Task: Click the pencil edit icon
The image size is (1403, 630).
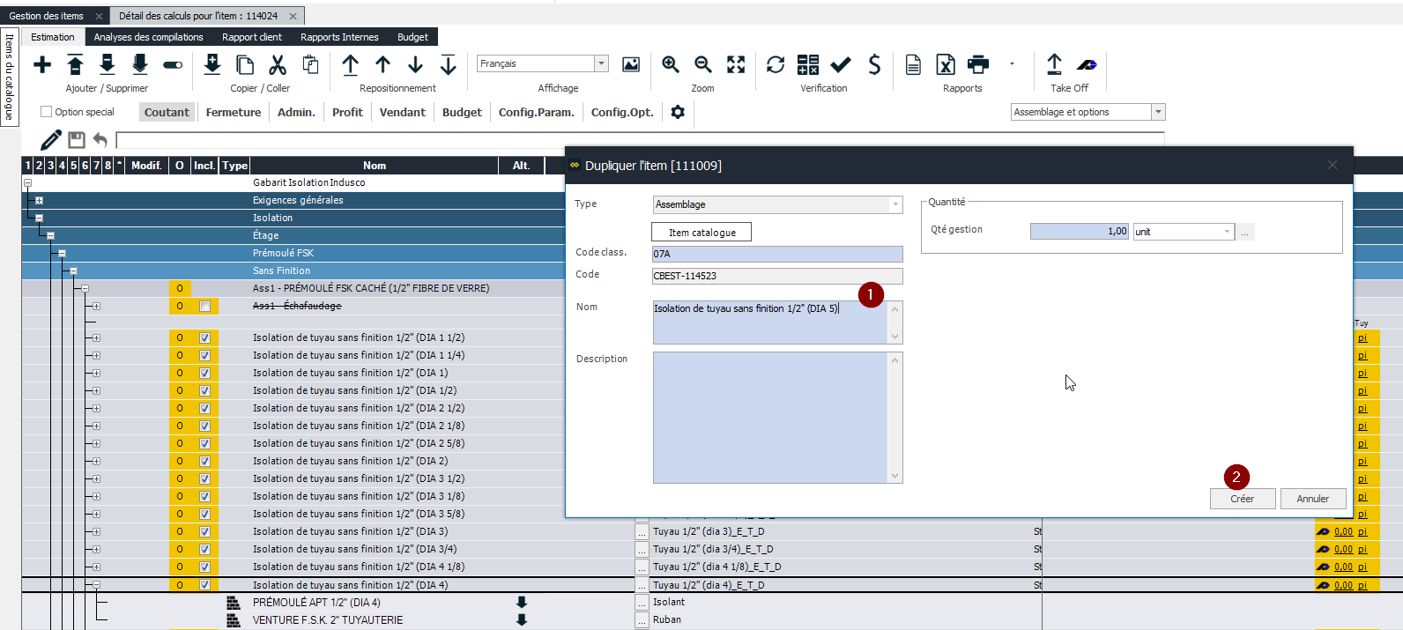Action: click(51, 140)
